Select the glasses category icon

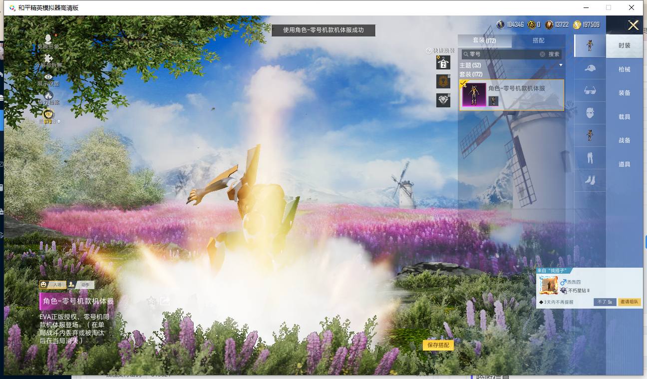[x=590, y=90]
